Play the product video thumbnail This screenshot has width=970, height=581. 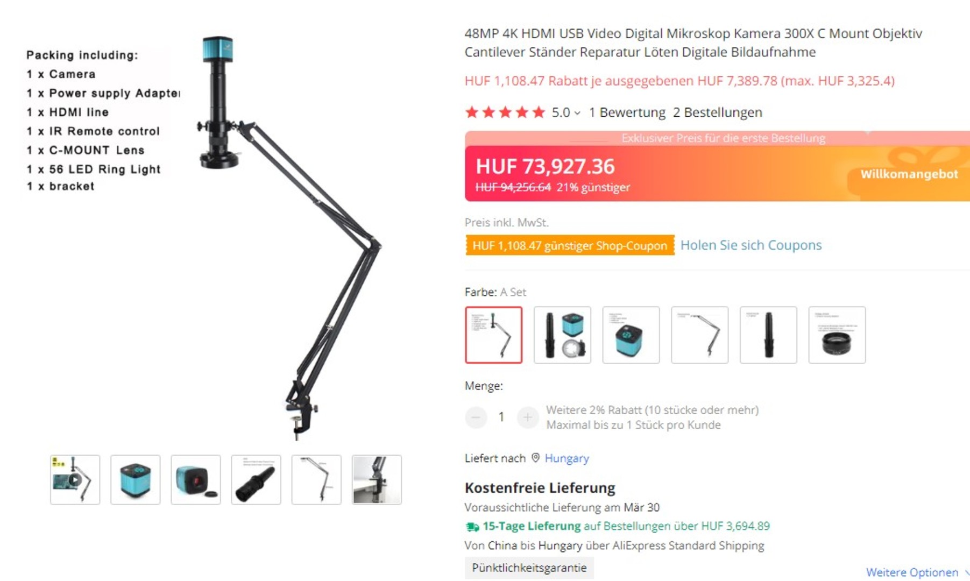click(75, 479)
